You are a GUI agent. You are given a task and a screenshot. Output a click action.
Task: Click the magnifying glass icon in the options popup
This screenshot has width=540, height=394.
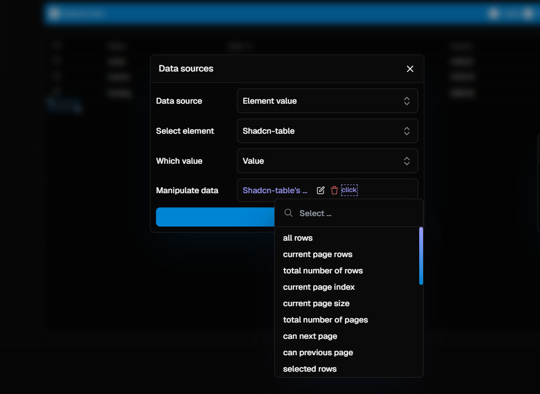pyautogui.click(x=288, y=213)
